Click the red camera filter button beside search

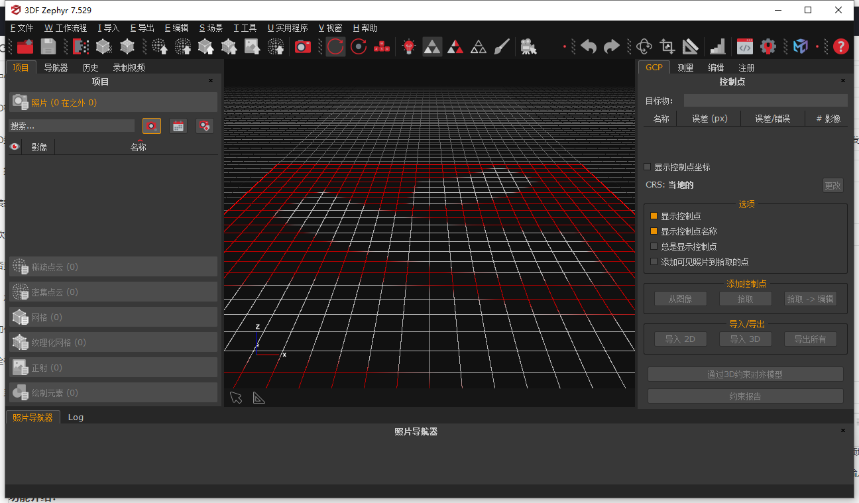click(x=152, y=126)
